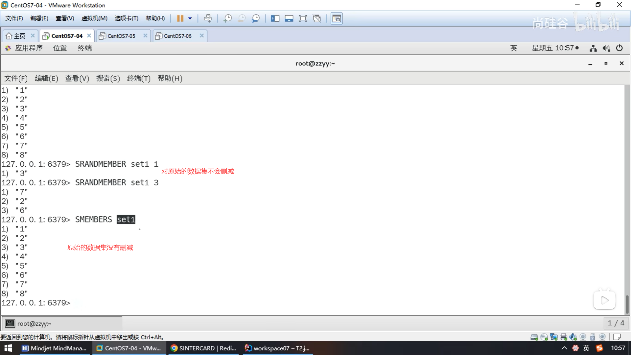
Task: Click the GNOME power icon
Action: click(619, 48)
